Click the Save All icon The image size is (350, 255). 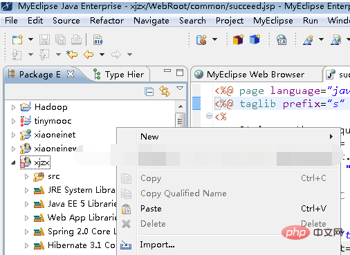pyautogui.click(x=60, y=39)
